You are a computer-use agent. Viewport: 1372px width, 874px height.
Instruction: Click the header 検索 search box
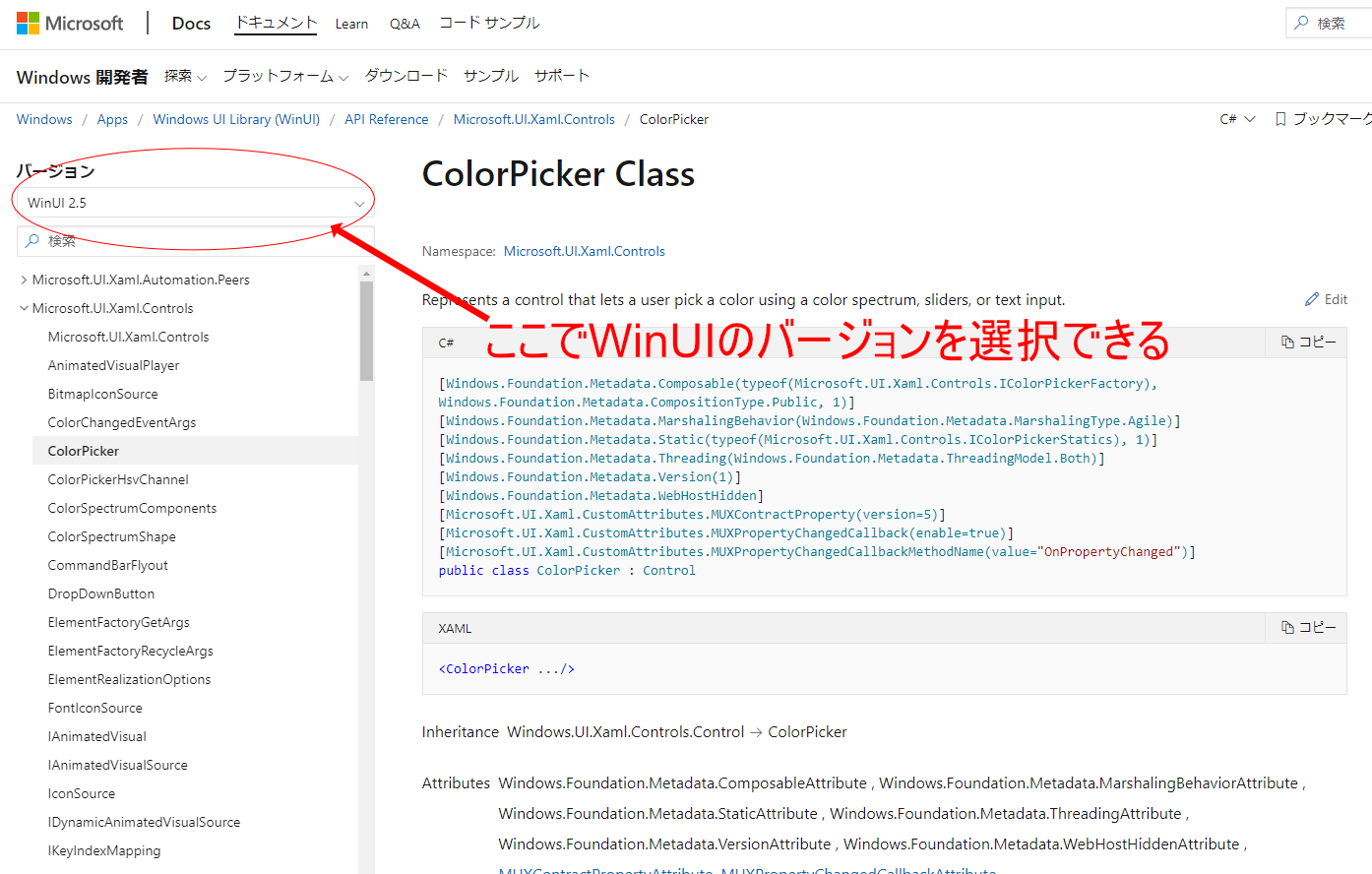(x=1329, y=23)
